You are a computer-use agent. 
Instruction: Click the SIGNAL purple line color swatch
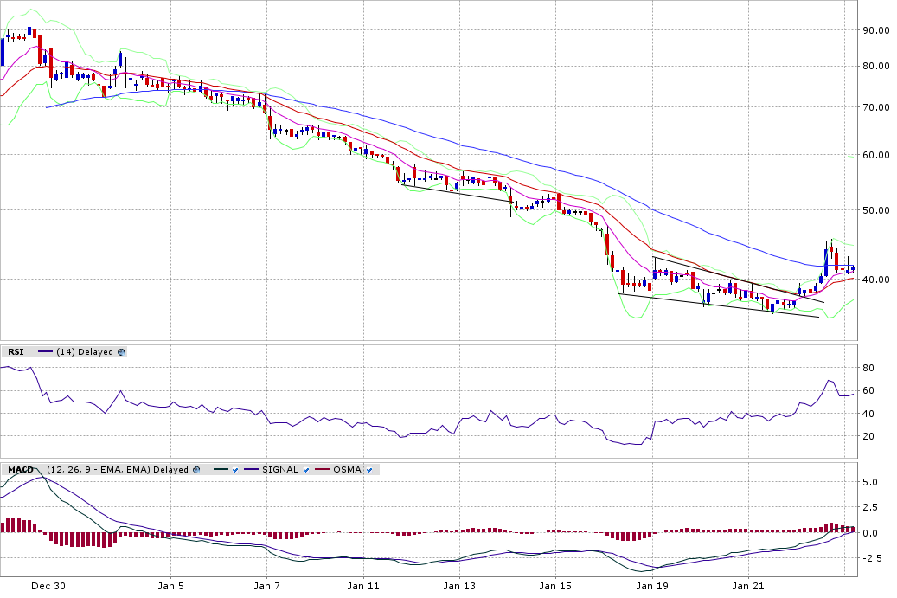click(252, 470)
